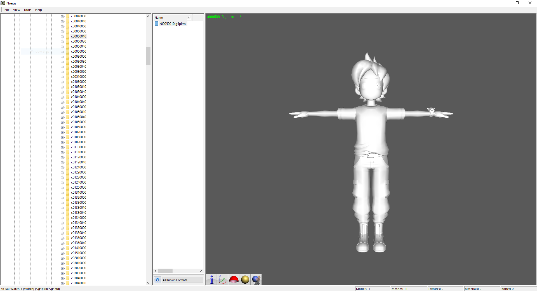Click the file list scroll-left arrow
This screenshot has height=291, width=537.
[x=156, y=271]
